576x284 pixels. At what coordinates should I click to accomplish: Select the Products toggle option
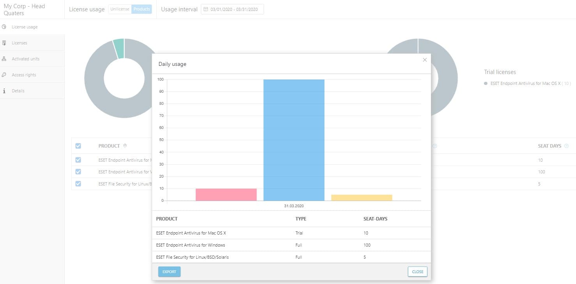(142, 9)
